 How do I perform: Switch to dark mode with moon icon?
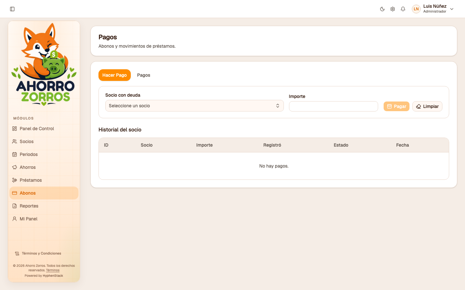point(382,9)
